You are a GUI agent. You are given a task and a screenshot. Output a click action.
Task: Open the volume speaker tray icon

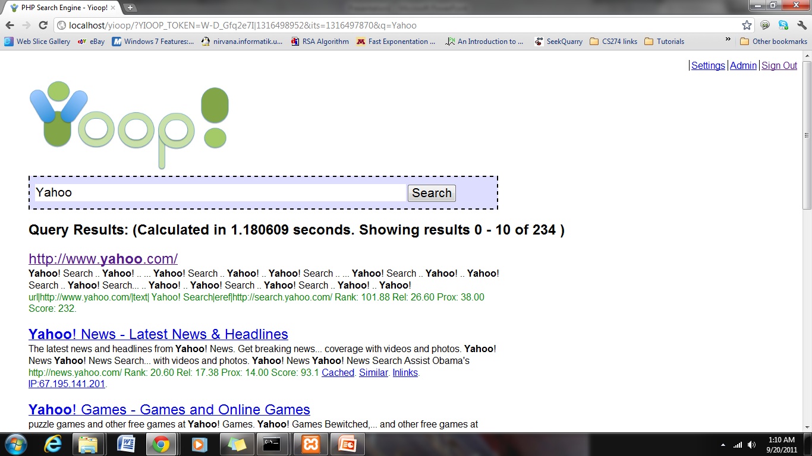(x=751, y=445)
